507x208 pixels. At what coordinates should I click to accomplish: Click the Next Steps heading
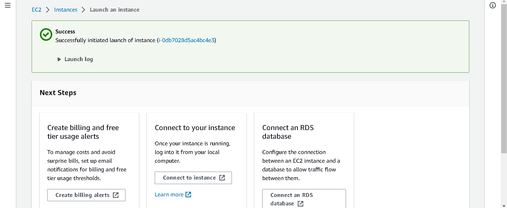[58, 93]
